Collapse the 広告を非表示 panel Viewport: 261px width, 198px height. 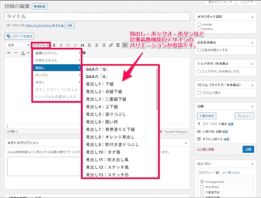(252, 43)
